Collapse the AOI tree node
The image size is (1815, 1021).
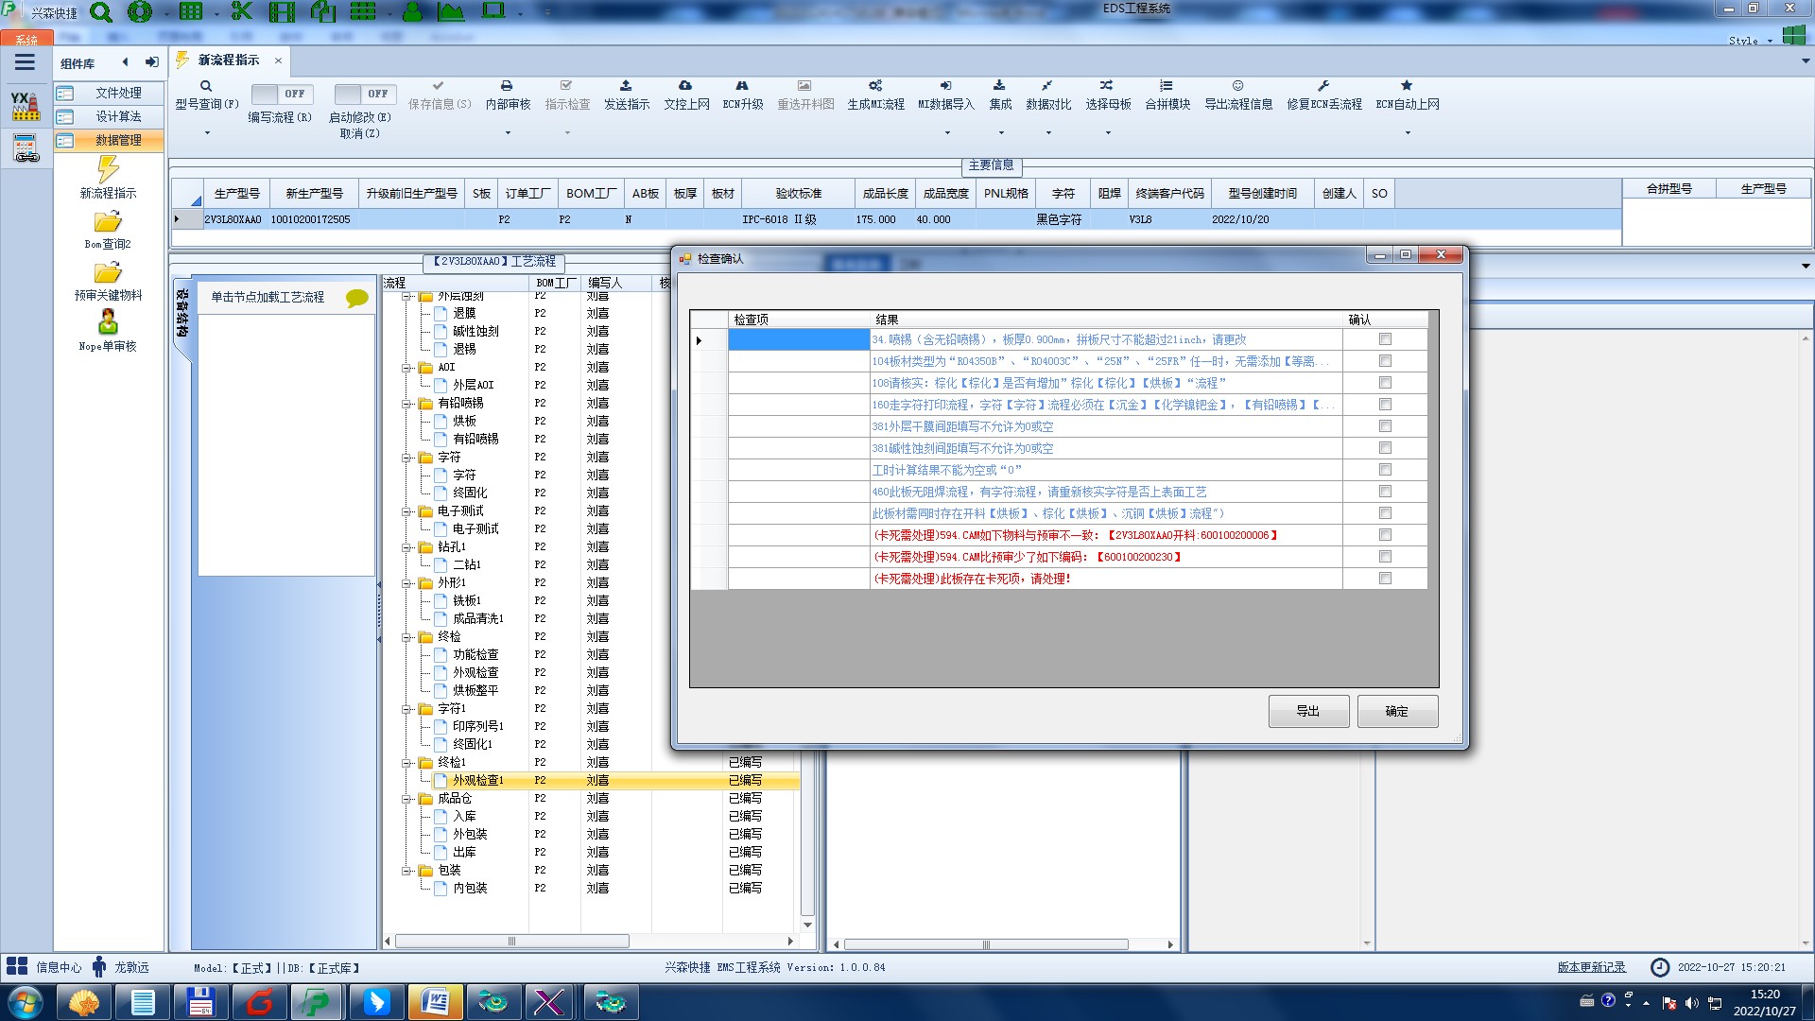(406, 368)
